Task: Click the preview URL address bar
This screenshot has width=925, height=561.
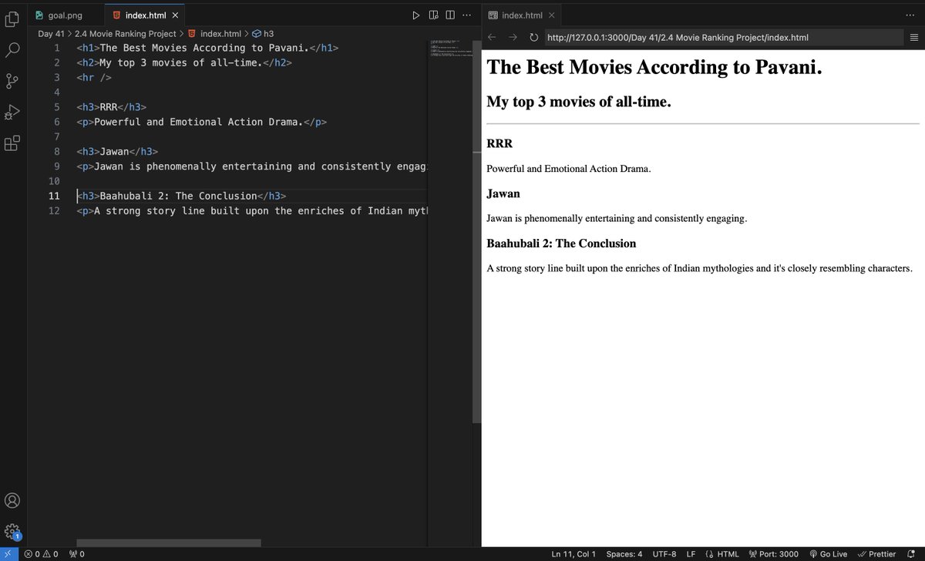Action: coord(723,37)
